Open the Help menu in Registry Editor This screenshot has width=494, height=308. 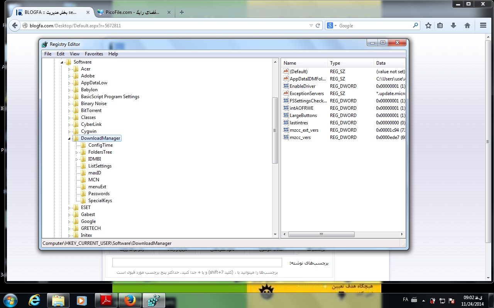click(113, 54)
